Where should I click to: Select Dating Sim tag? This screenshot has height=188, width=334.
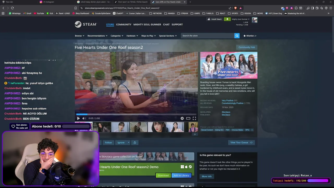[219, 130]
